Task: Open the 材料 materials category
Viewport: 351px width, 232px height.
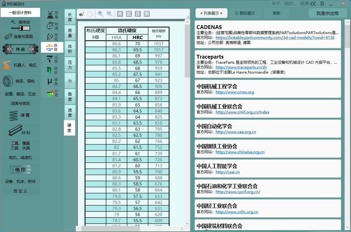Action: [x=20, y=131]
